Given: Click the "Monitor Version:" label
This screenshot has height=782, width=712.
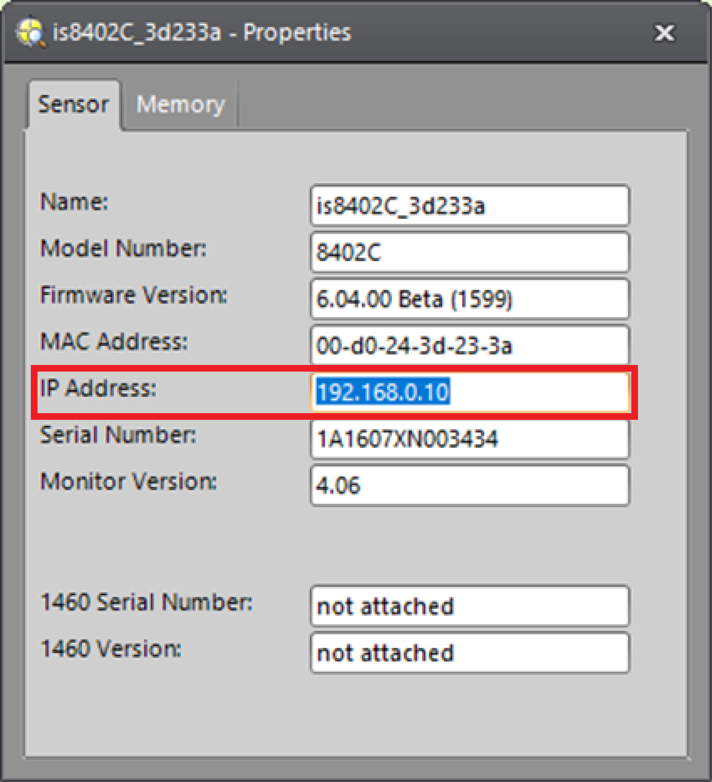Looking at the screenshot, I should tap(129, 482).
